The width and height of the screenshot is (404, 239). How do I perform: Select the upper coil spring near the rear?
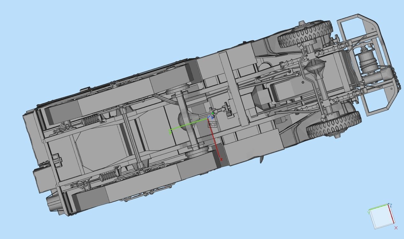click(x=91, y=121)
